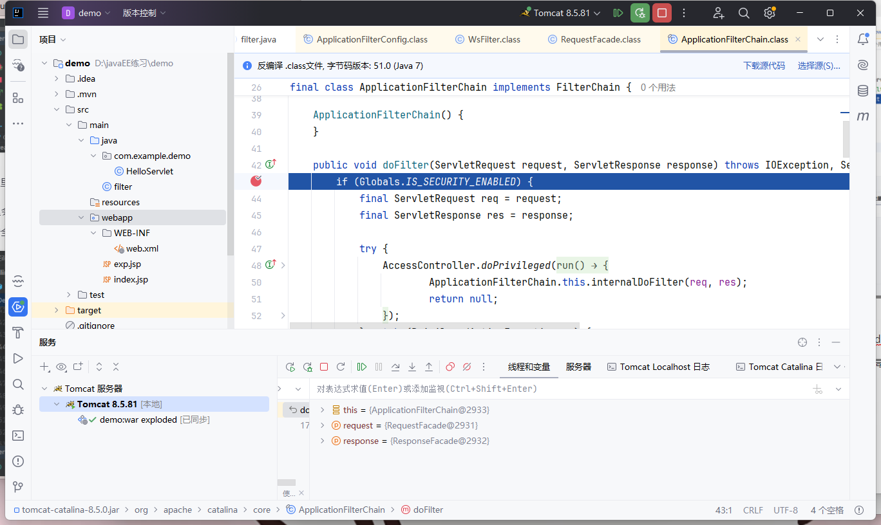Expand the request variable in debugger
This screenshot has height=525, width=881.
point(323,425)
